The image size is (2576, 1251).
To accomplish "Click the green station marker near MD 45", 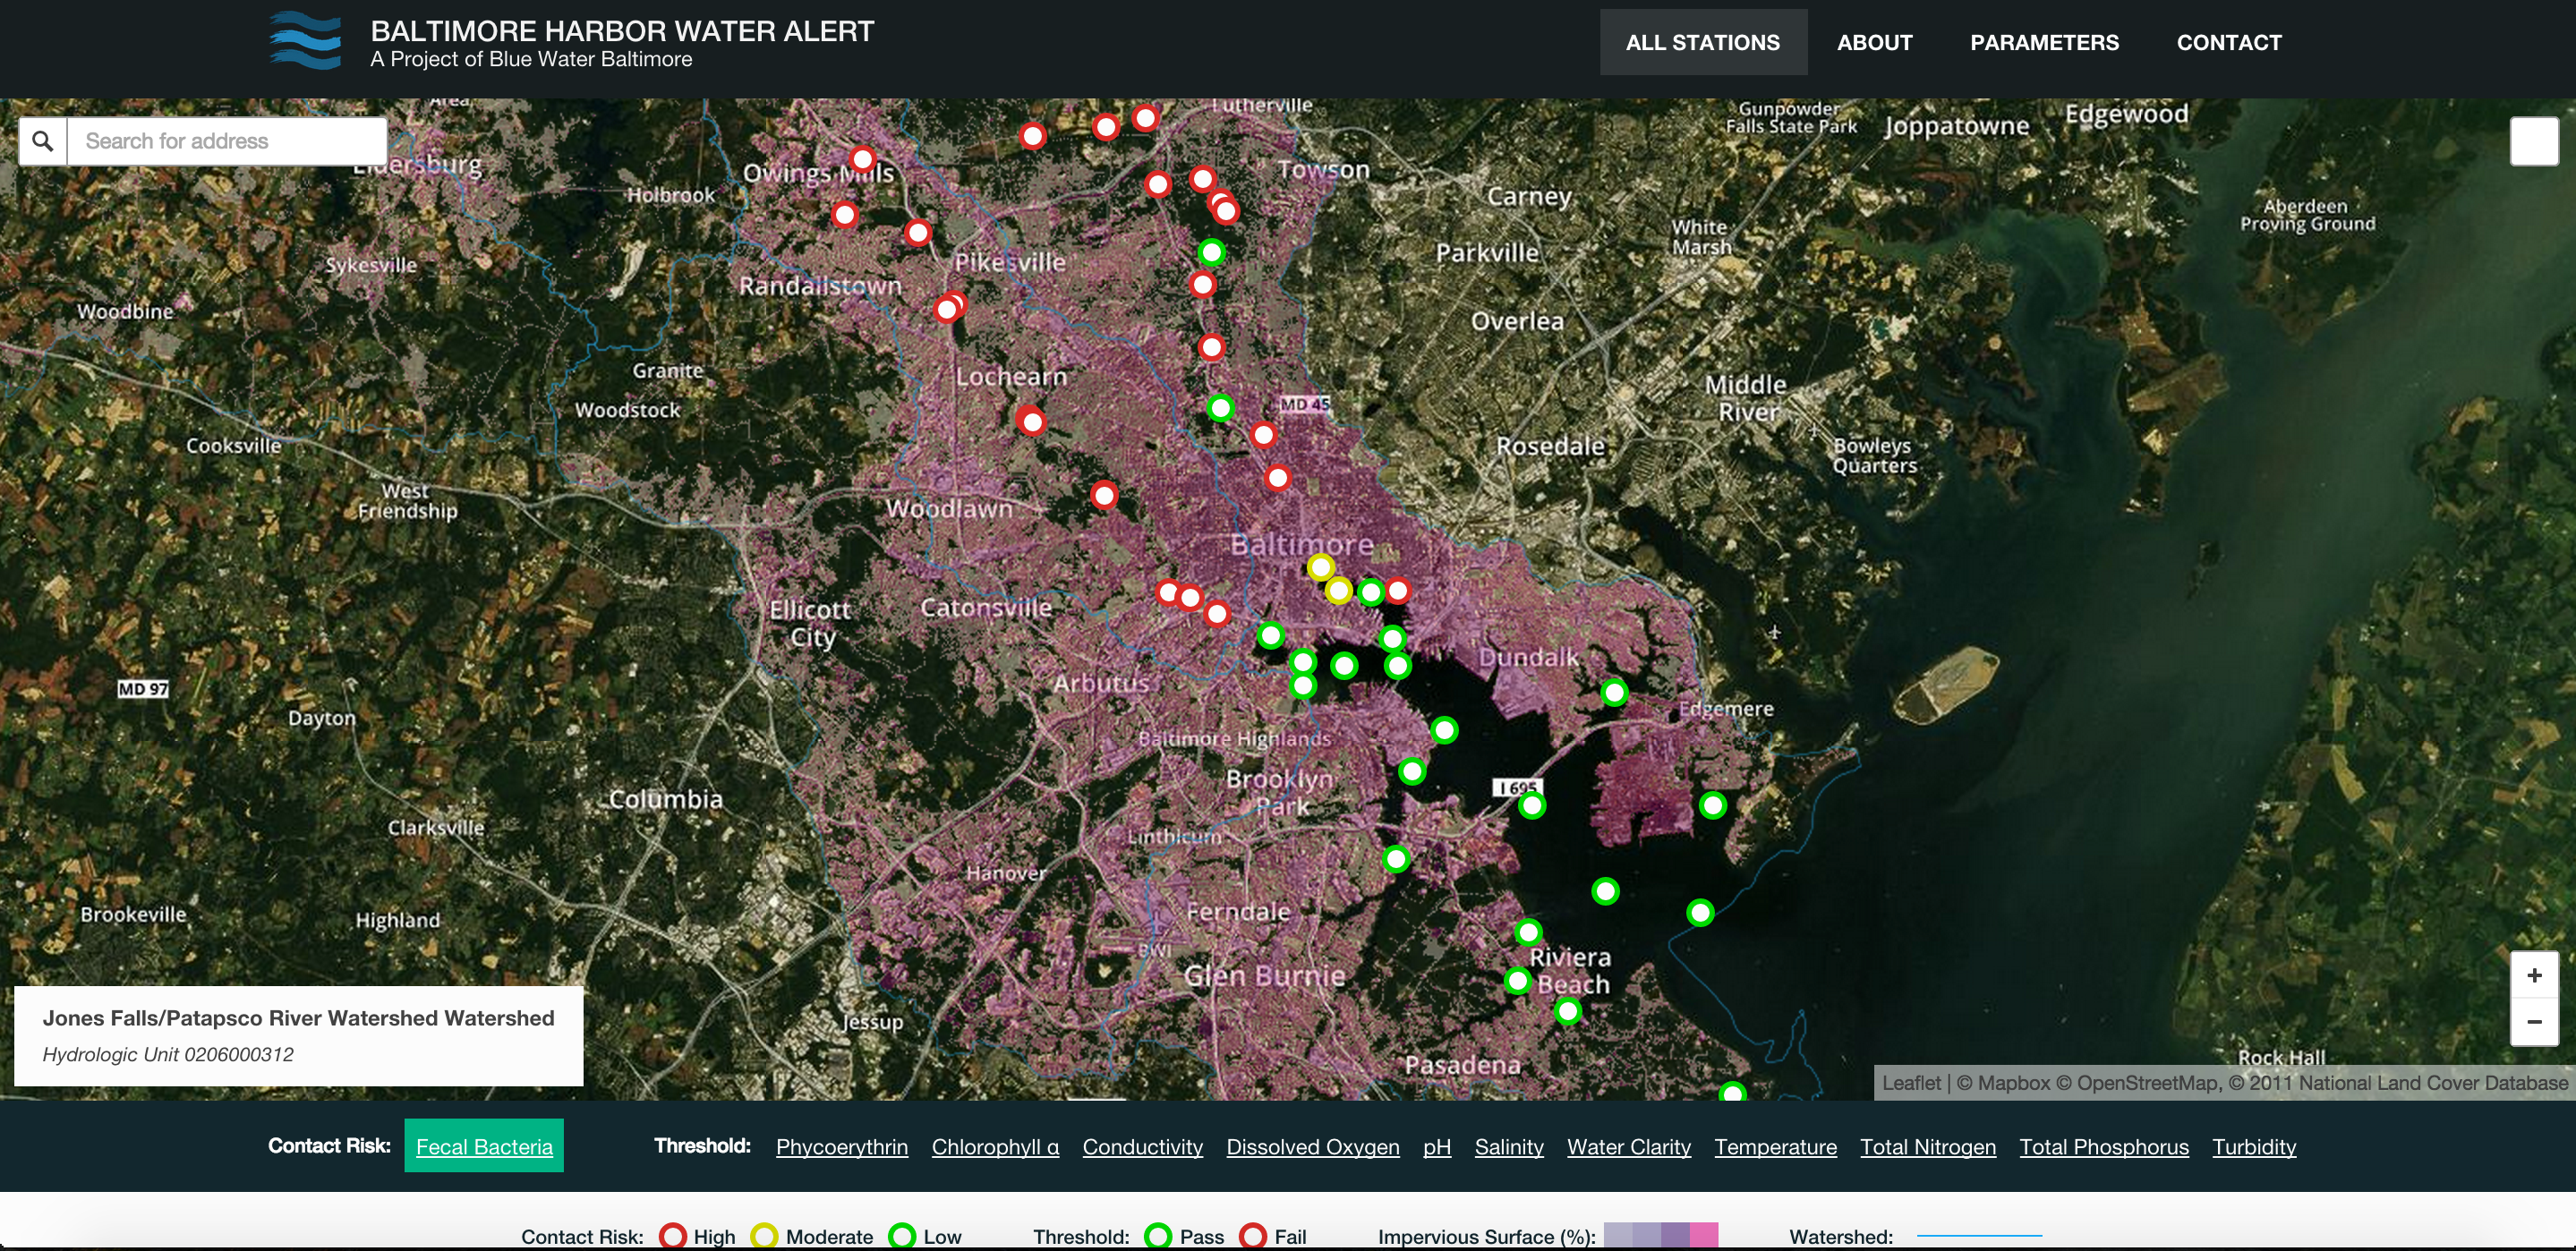I will pyautogui.click(x=1220, y=408).
